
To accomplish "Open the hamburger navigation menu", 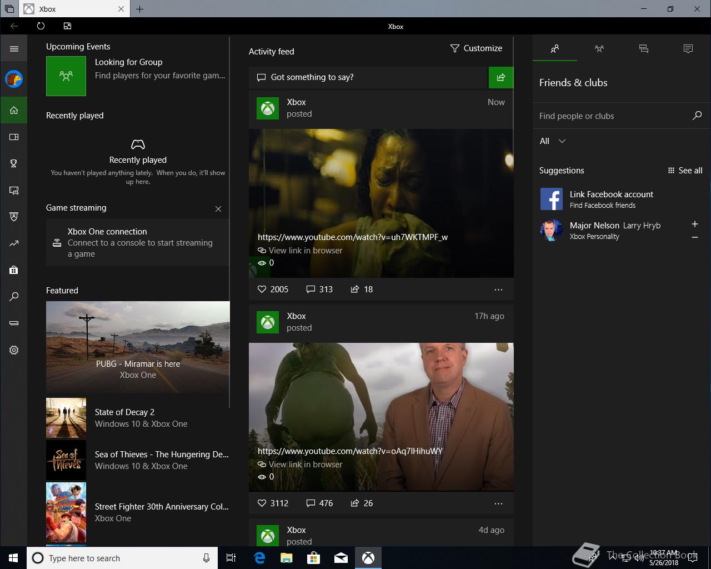I will 14,49.
